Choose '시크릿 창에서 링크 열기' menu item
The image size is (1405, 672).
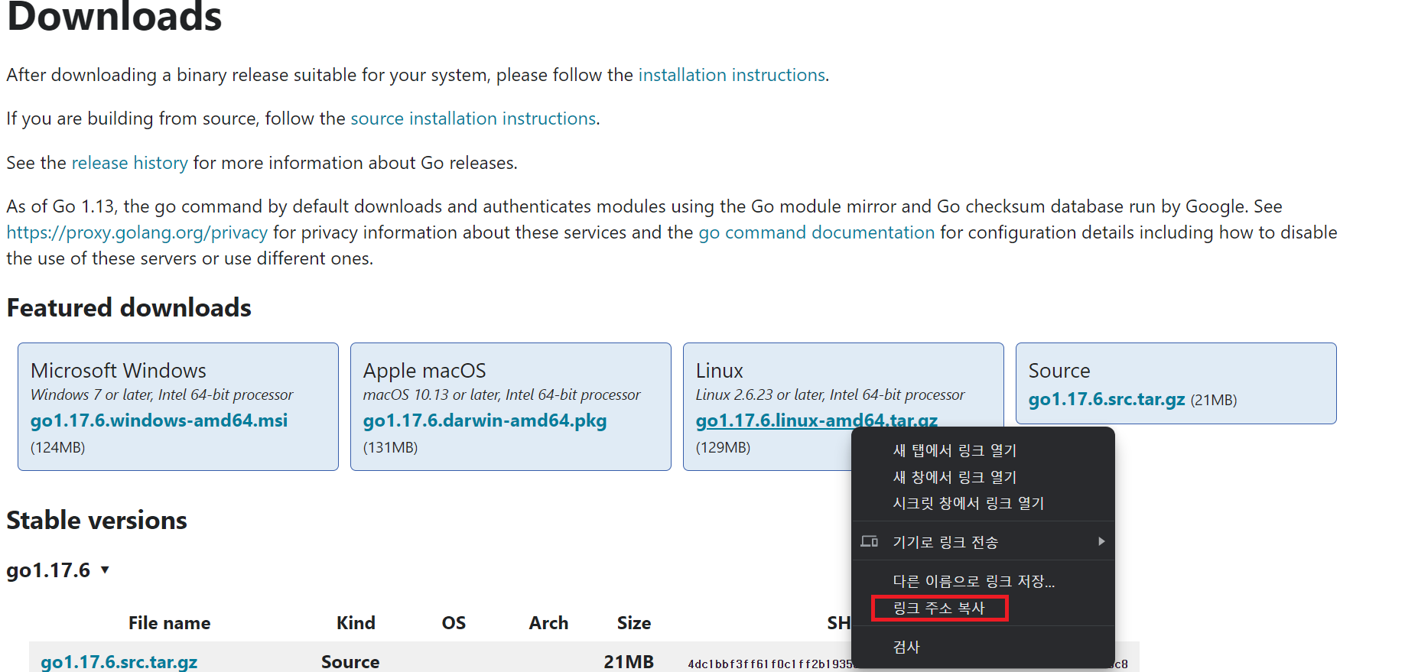[983, 503]
